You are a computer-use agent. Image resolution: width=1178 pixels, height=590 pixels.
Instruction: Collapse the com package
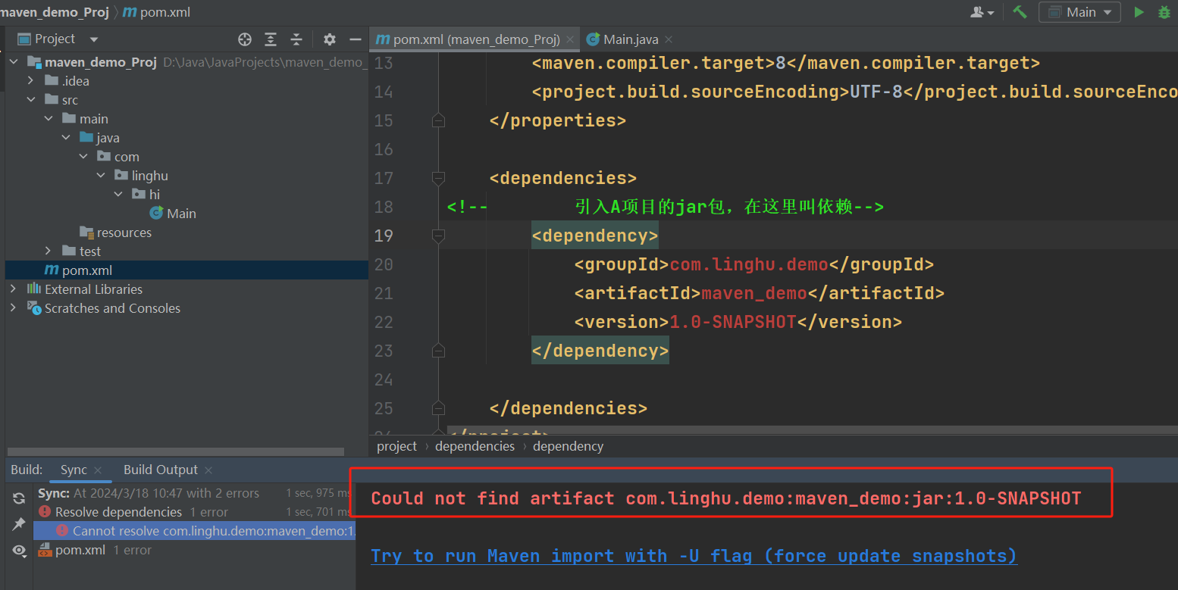point(83,157)
